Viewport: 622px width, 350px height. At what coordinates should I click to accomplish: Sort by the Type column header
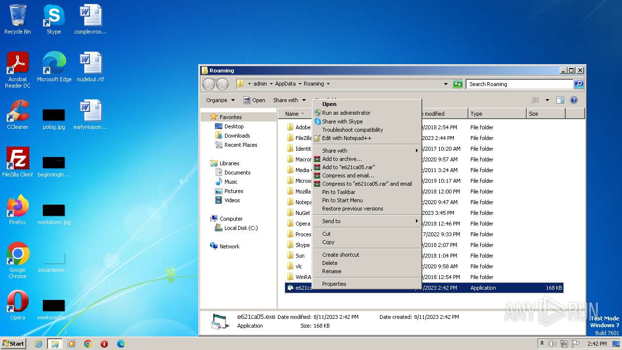pos(497,114)
